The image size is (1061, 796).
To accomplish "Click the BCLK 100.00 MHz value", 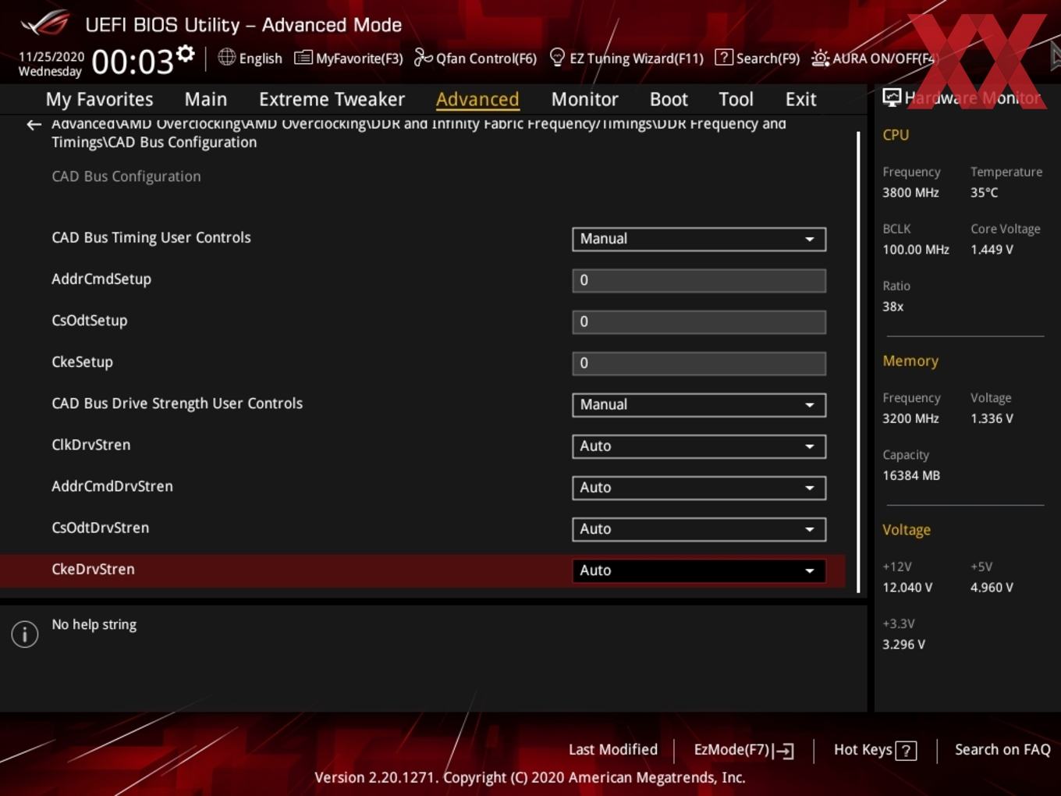I will 916,249.
